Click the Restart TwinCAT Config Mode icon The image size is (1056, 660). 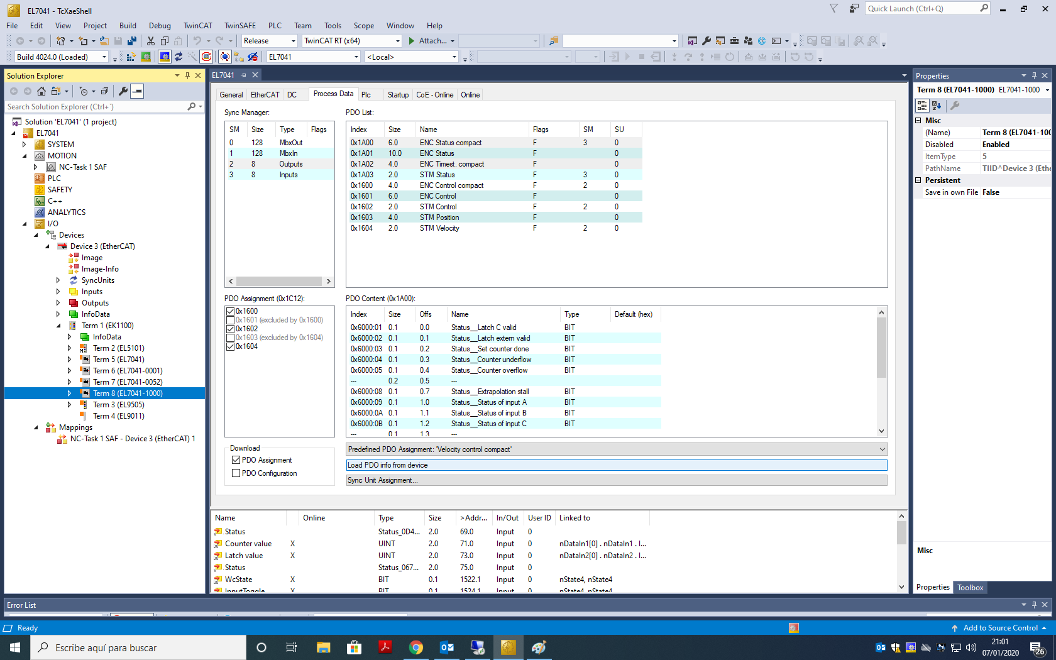click(165, 57)
